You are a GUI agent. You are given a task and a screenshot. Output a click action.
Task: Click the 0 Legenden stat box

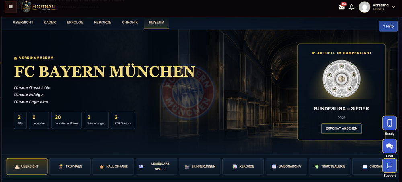[x=39, y=120]
